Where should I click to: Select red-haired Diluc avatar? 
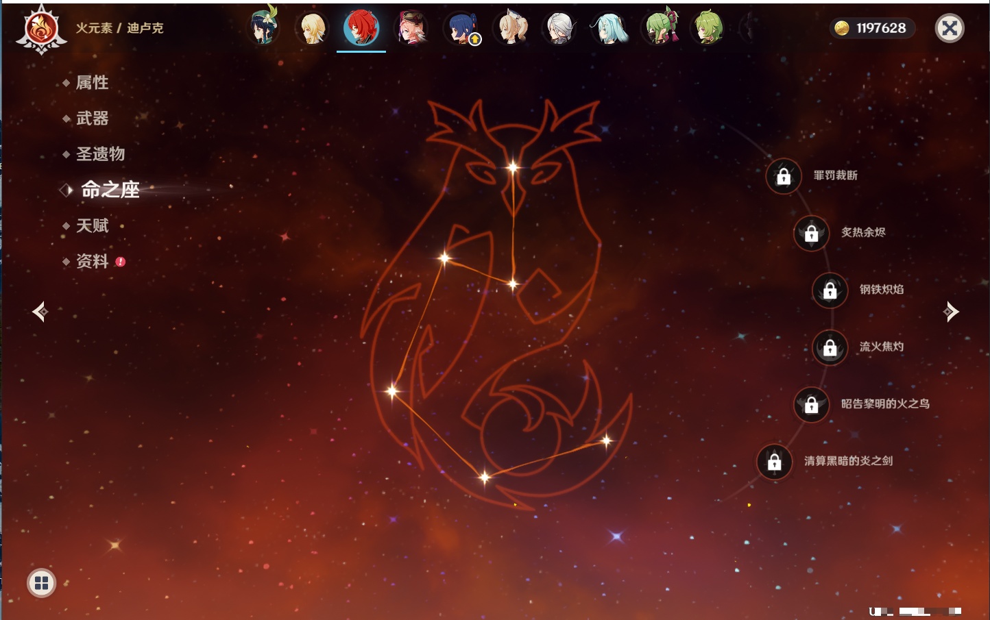pyautogui.click(x=361, y=28)
